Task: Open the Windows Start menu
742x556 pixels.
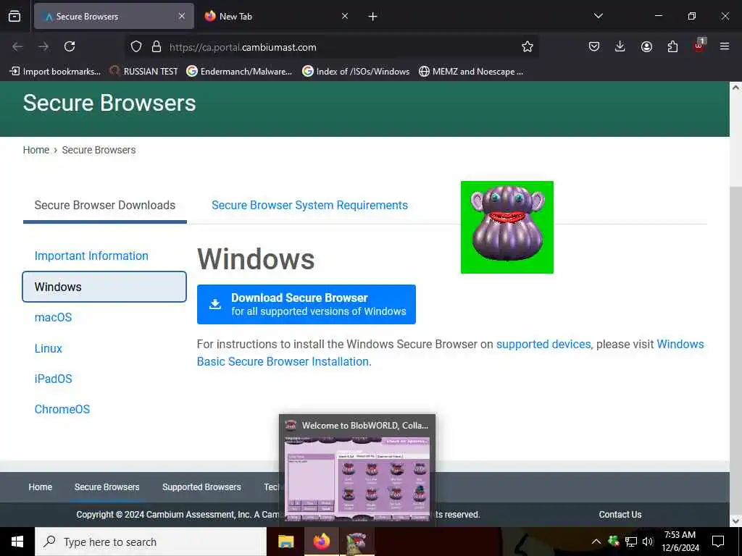Action: pyautogui.click(x=17, y=542)
